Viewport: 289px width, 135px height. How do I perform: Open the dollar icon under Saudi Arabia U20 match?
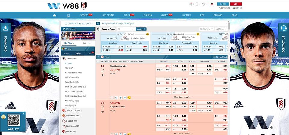[x=120, y=97]
